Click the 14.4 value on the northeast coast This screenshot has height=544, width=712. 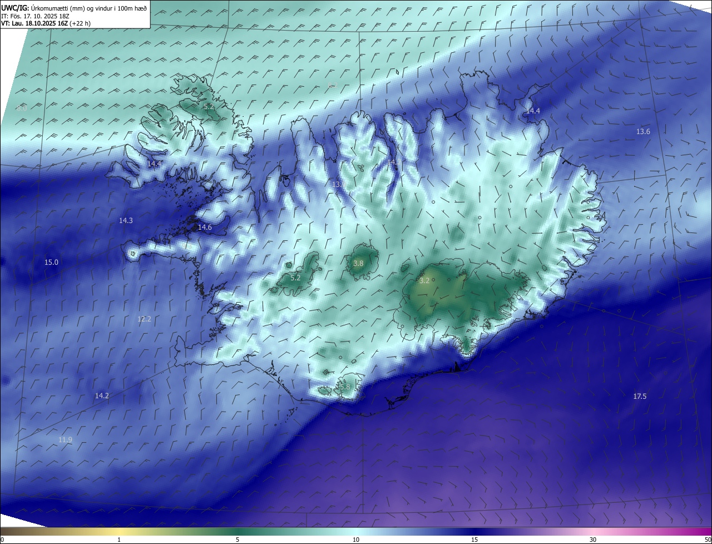coord(533,111)
